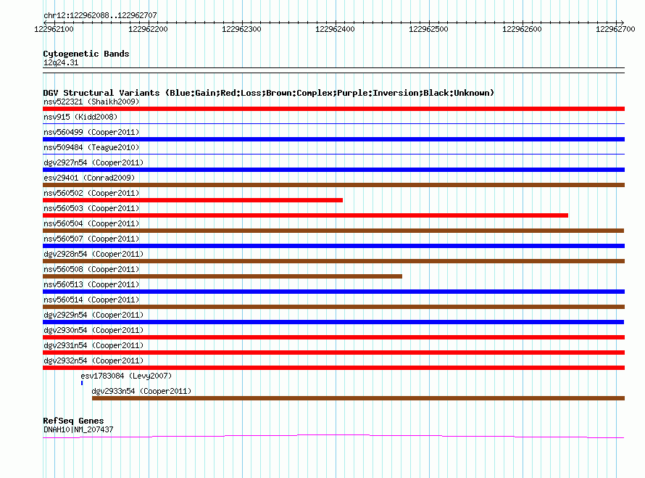Viewport: 645px width, 478px height.
Task: Click the dgv2933n54 (Cooper2011) label
Action: [141, 391]
